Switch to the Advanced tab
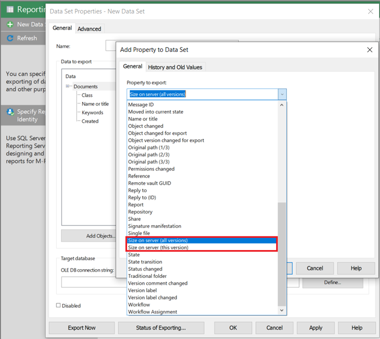Viewport: 380px width, 339px height. [89, 28]
